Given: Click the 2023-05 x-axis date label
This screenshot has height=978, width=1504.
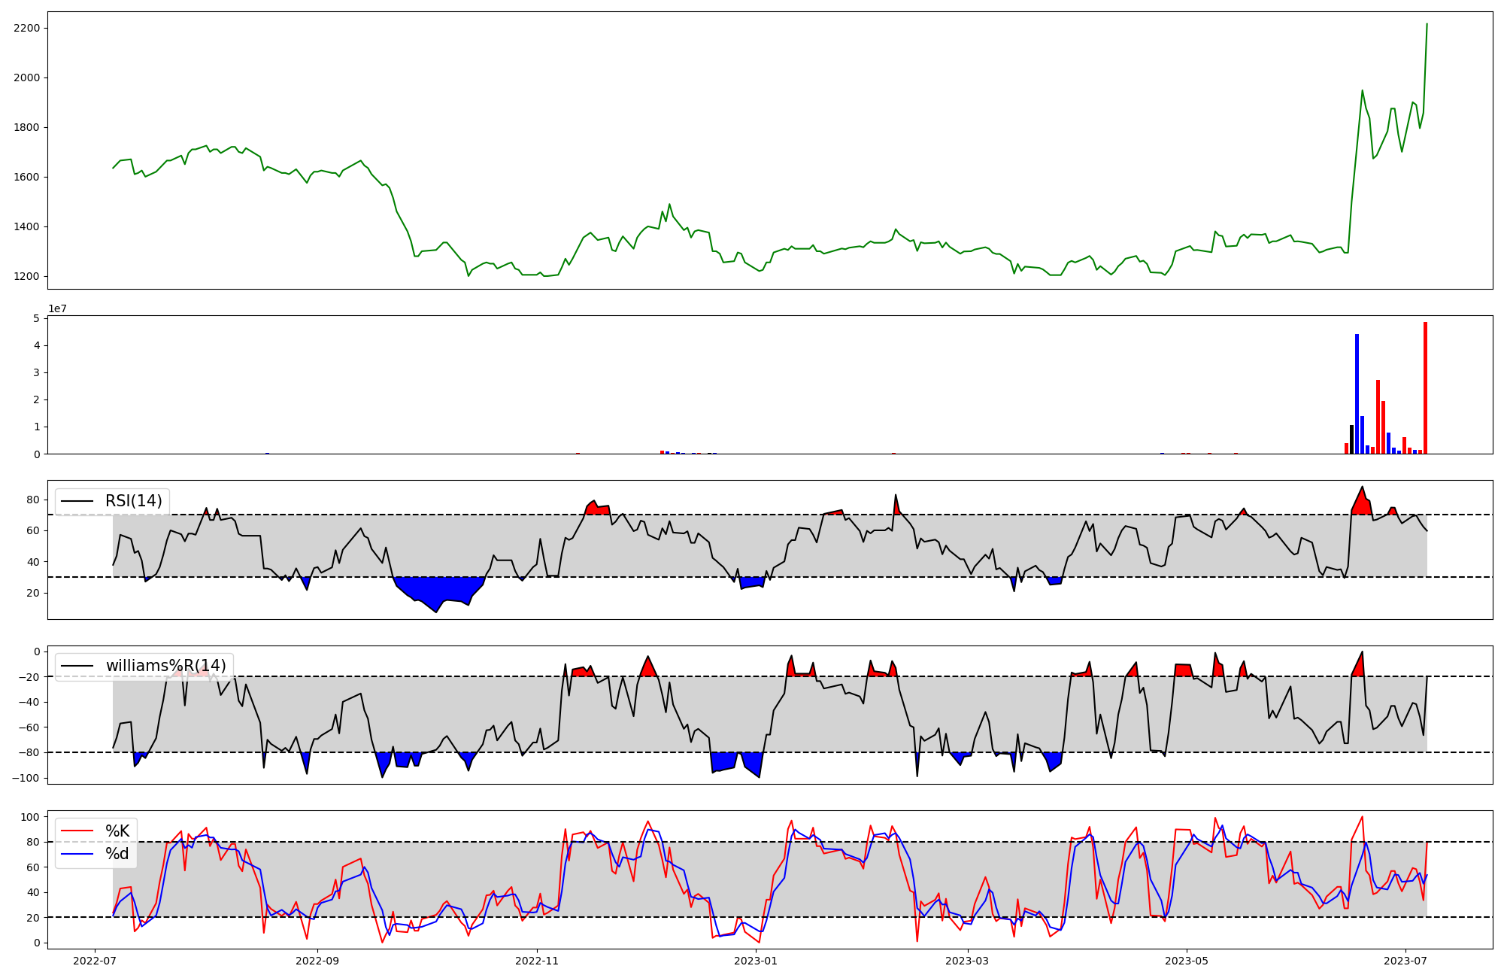Looking at the screenshot, I should click(1187, 961).
